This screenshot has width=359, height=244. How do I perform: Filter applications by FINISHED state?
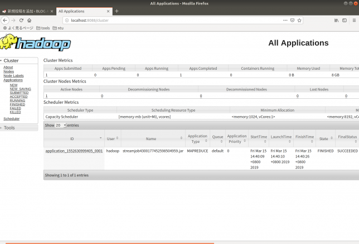pos(17,104)
